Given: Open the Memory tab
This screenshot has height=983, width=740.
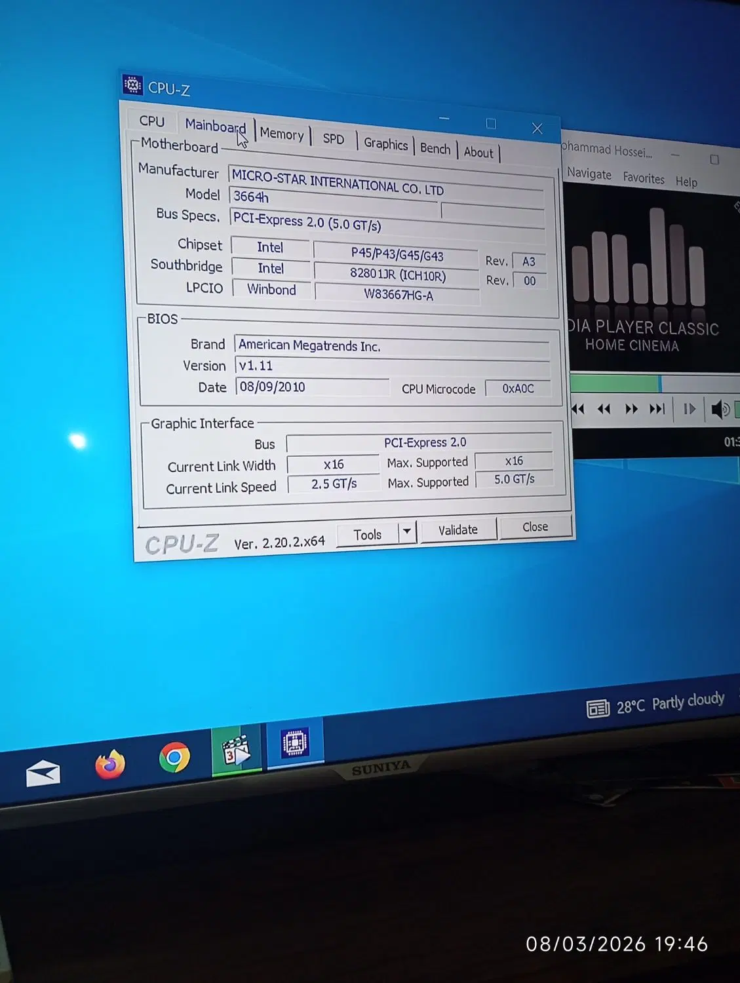Looking at the screenshot, I should point(282,134).
